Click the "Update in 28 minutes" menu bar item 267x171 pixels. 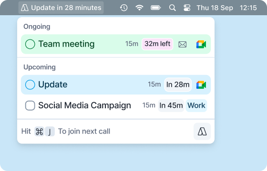coord(61,8)
